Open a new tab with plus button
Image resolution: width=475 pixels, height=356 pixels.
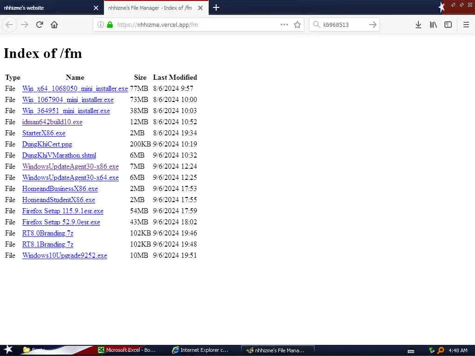pos(216,7)
